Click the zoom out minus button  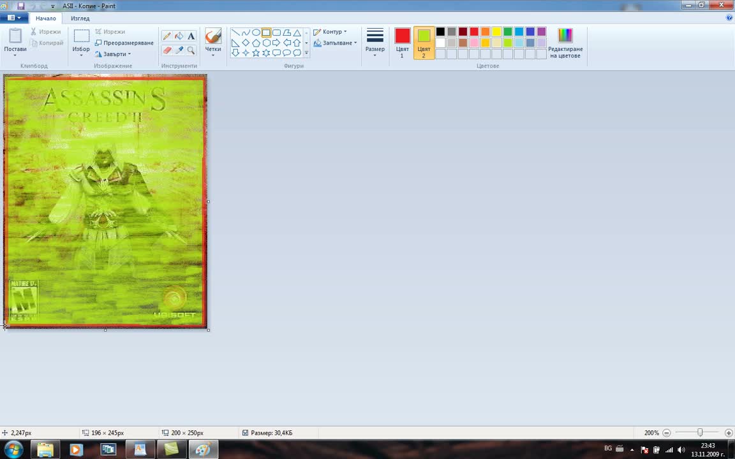tap(667, 433)
